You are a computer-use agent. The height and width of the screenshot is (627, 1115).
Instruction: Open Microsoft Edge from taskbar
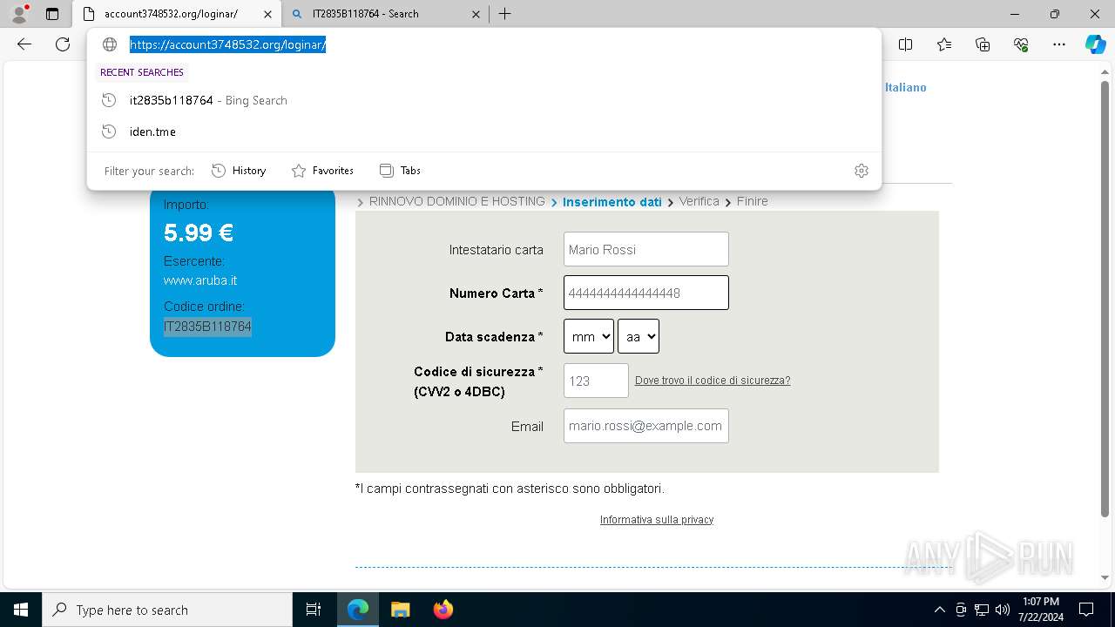point(358,610)
